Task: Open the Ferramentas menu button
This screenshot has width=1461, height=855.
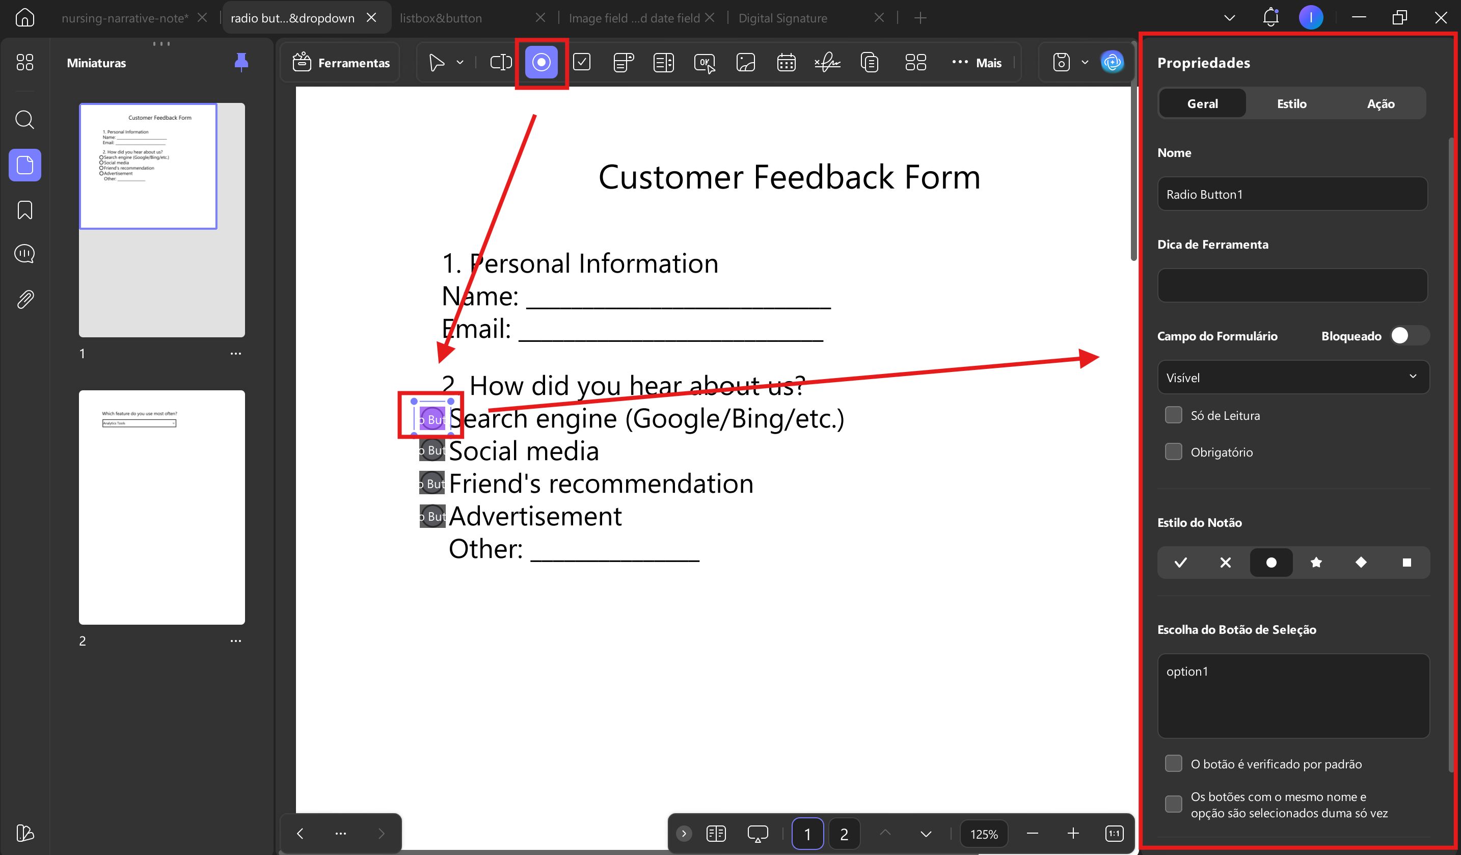Action: pos(340,62)
